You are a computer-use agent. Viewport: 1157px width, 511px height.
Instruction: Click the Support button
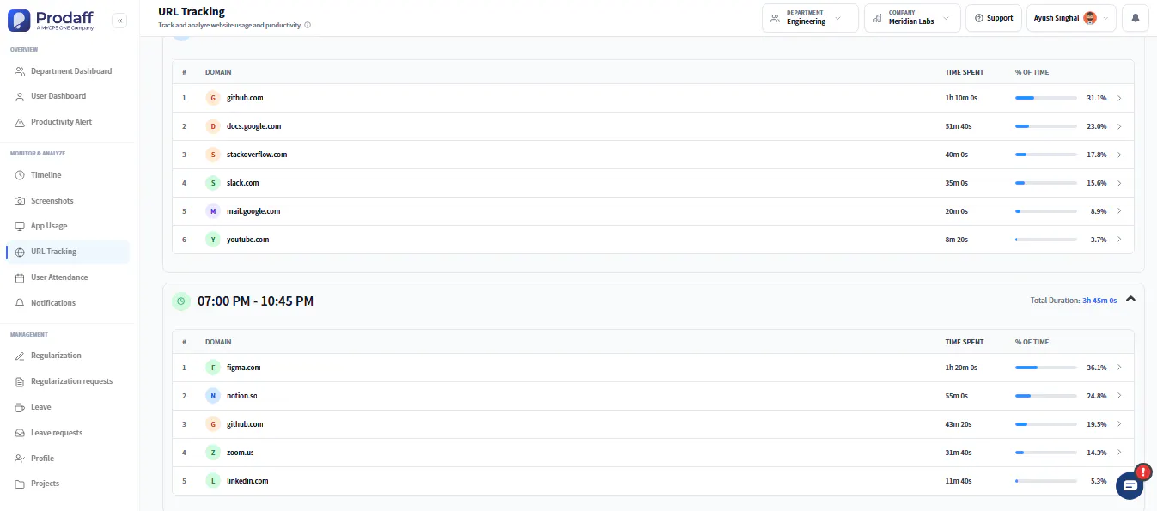coord(994,18)
